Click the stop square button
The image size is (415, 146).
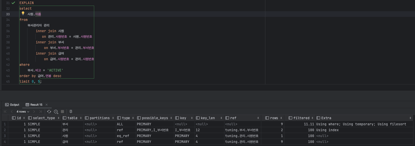click(62, 112)
